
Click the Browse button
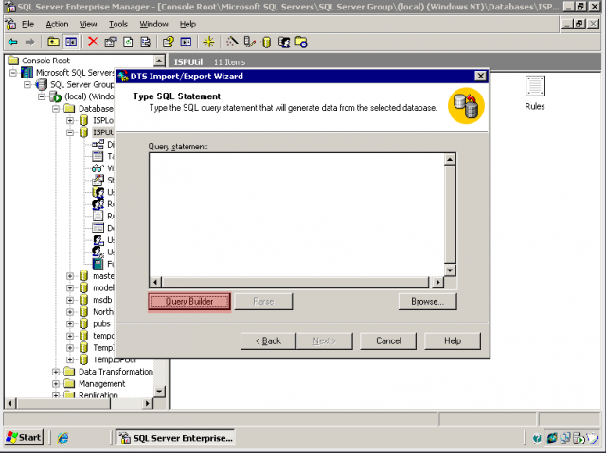(x=427, y=302)
